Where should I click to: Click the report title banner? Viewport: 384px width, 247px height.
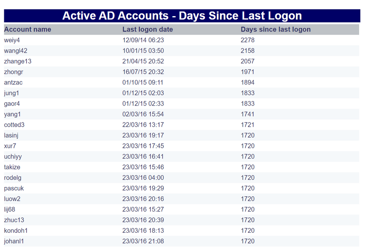182,16
